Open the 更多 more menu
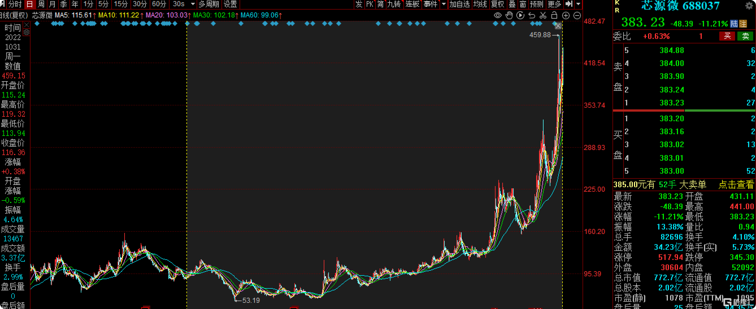This screenshot has width=756, height=309. click(x=554, y=4)
